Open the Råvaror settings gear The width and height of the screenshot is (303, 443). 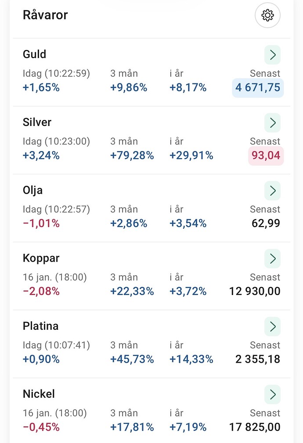[x=267, y=15]
